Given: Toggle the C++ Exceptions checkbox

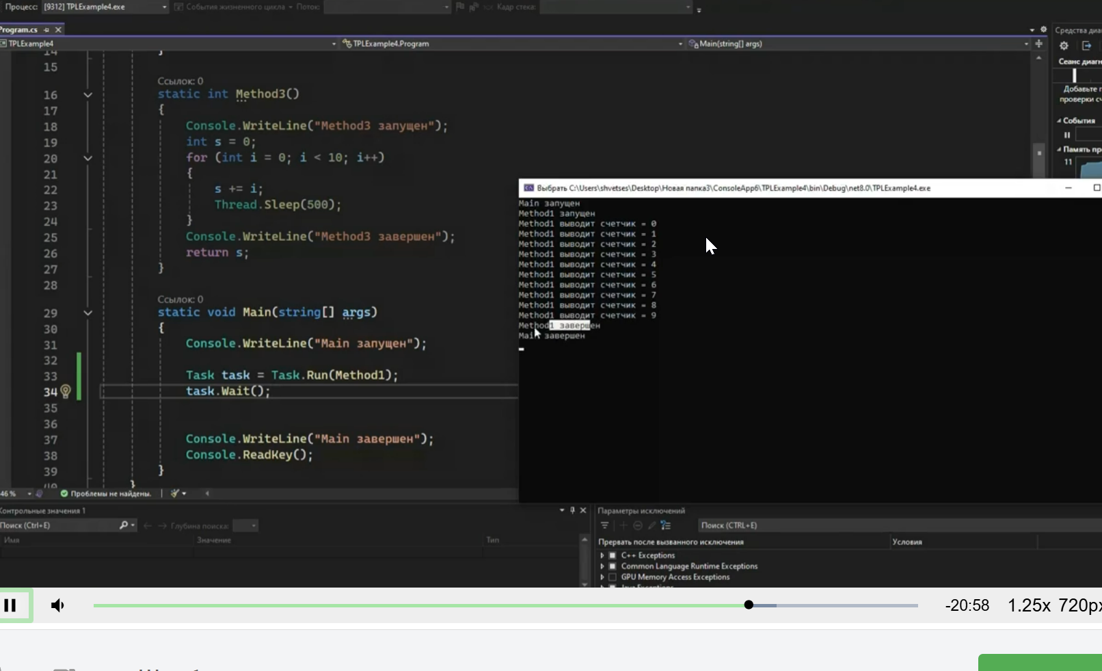Looking at the screenshot, I should pyautogui.click(x=613, y=555).
